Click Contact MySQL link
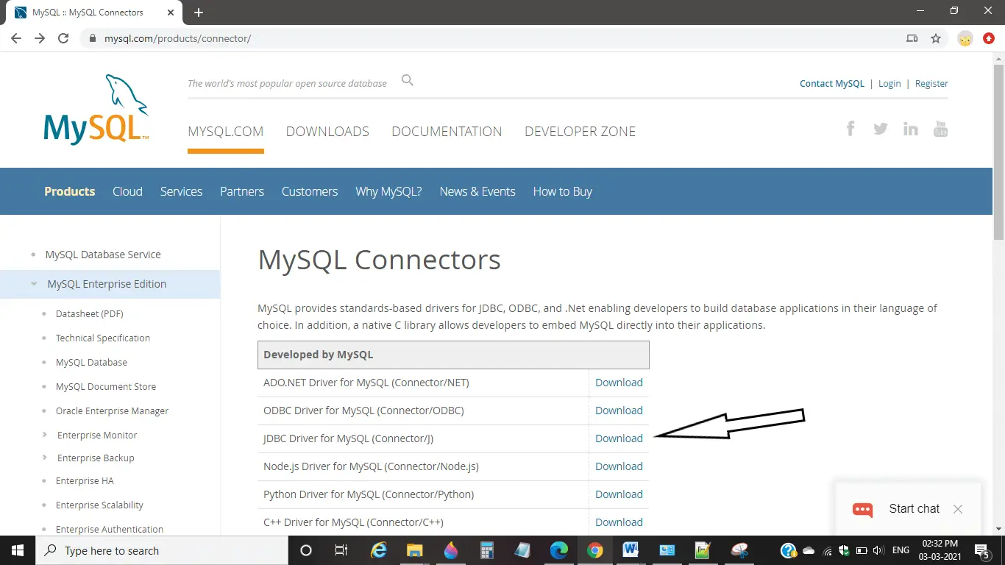 tap(832, 84)
